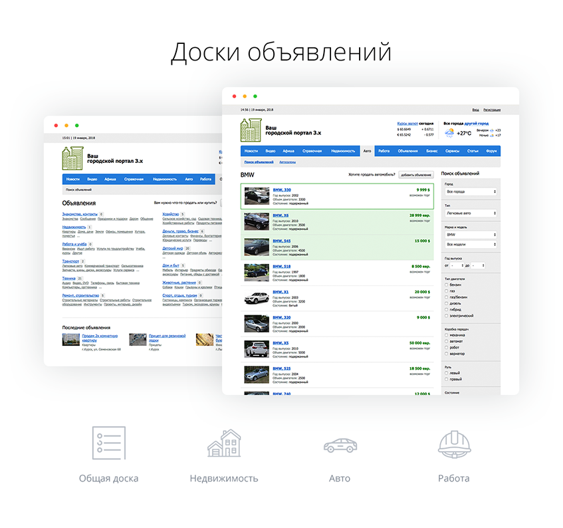Check the автомат gearbox option
The image size is (563, 528).
pos(447,341)
